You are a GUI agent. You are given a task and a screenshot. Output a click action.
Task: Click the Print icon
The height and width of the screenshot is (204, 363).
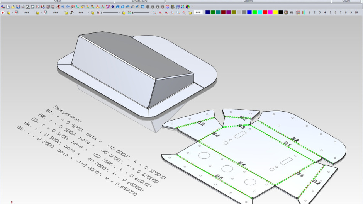[22, 7]
